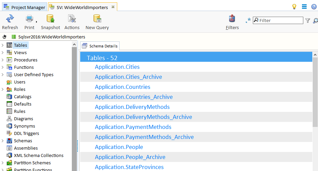The image size is (318, 171).
Task: Open the Print dropdown arrow
Action: click(x=36, y=22)
